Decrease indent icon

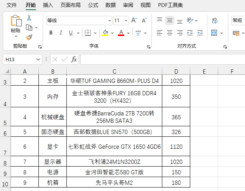(190, 33)
